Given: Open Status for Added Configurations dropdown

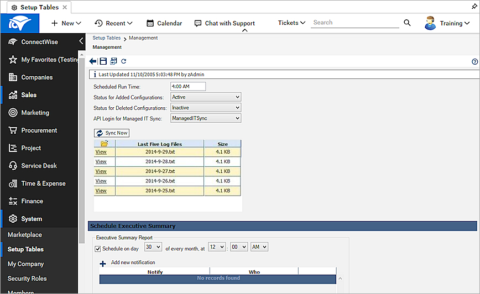Looking at the screenshot, I should [x=206, y=97].
